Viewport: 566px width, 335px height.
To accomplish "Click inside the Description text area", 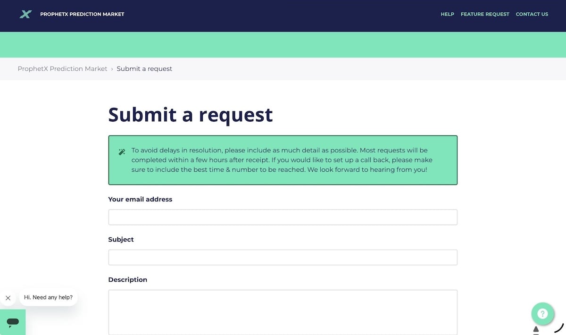I will (283, 312).
